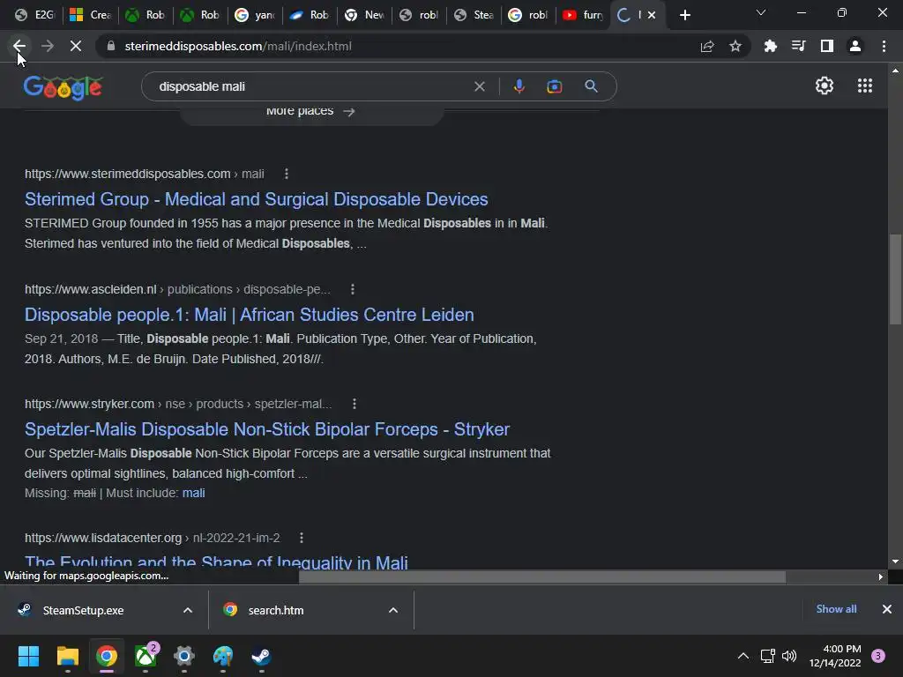Screen dimensions: 903x677
Task: Start voice search with the microphone
Action: [x=519, y=86]
